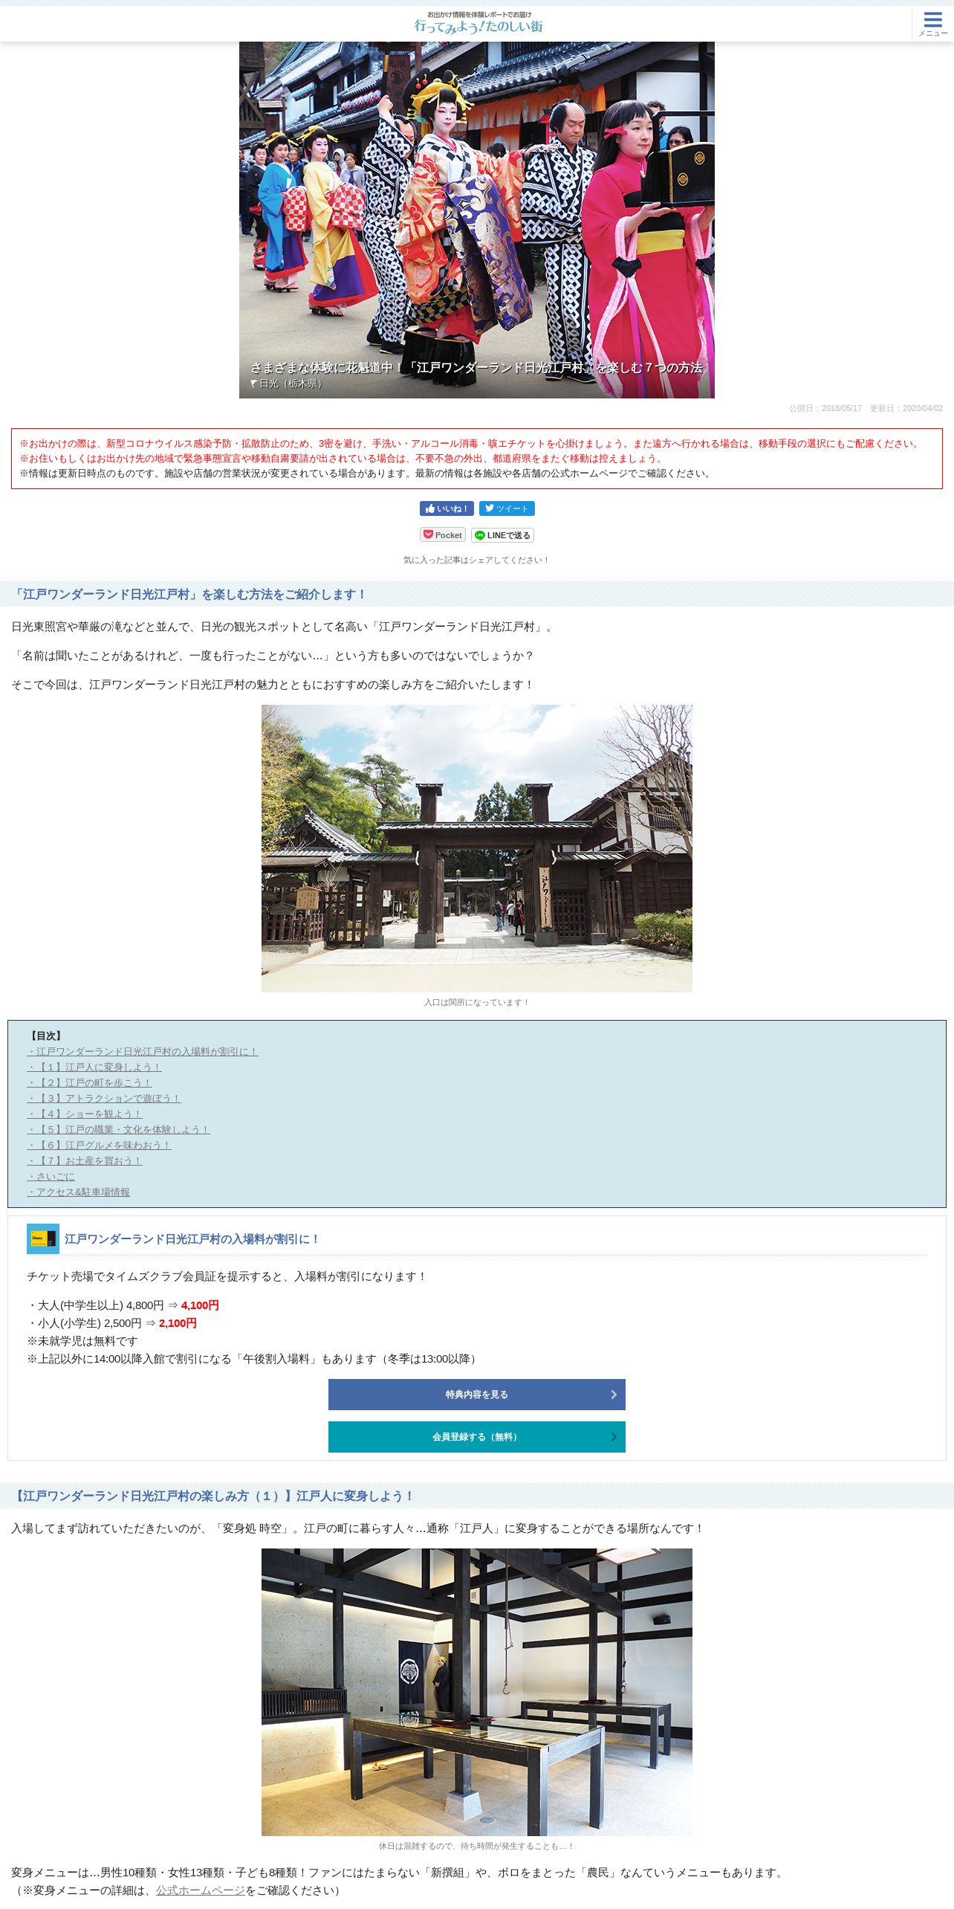The image size is (954, 1909).
Task: Jump to さいごに section link
Action: coord(51,1177)
